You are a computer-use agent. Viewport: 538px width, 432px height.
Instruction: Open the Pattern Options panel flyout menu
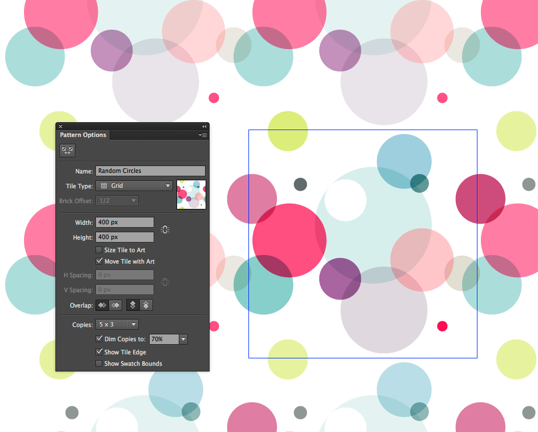[203, 135]
